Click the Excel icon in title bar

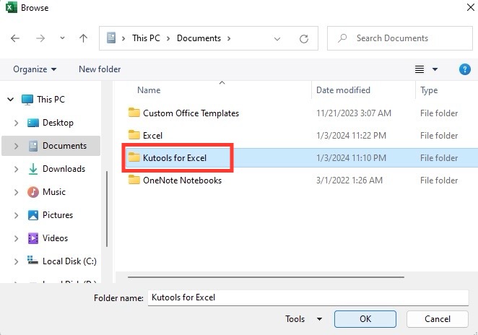(11, 7)
